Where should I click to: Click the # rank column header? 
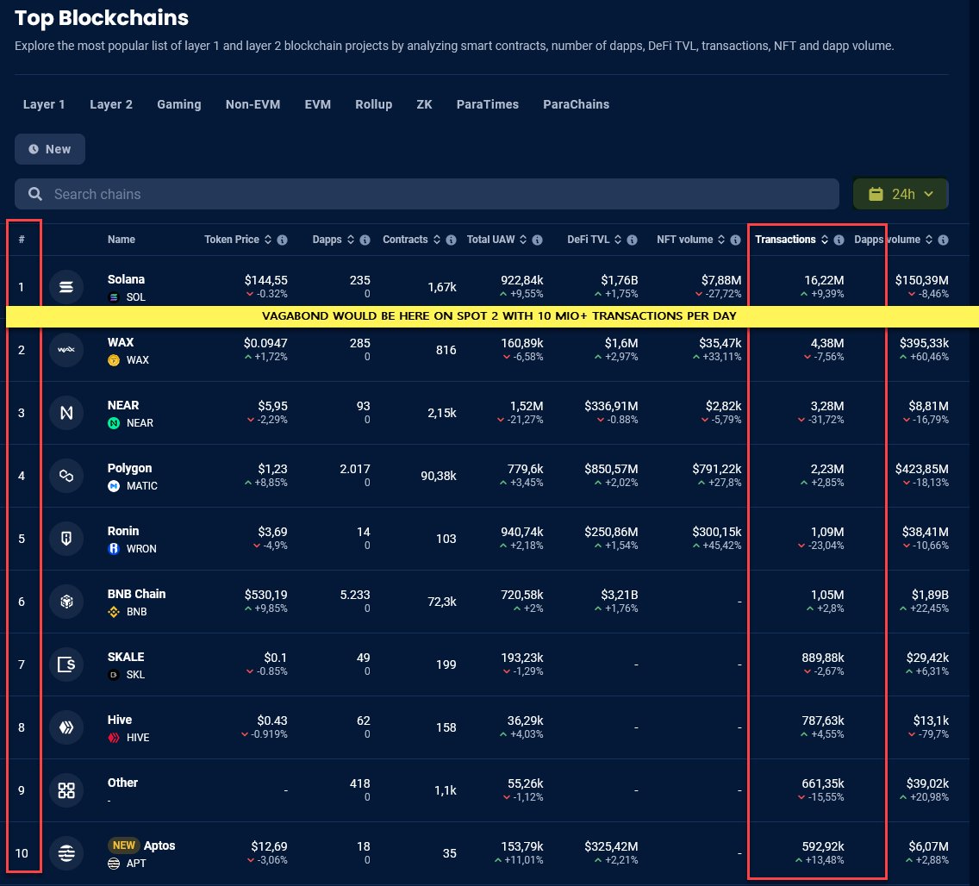(x=22, y=240)
